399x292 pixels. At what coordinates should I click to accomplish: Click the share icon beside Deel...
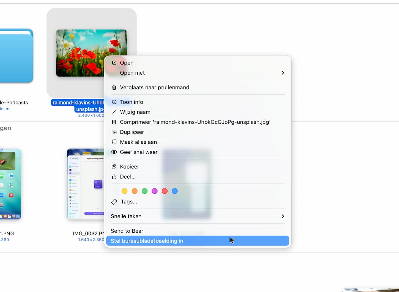114,177
